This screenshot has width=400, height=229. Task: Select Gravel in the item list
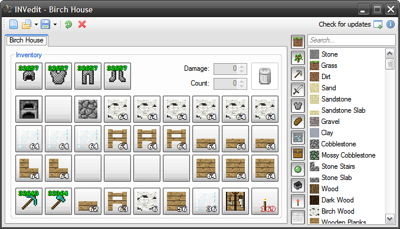347,122
